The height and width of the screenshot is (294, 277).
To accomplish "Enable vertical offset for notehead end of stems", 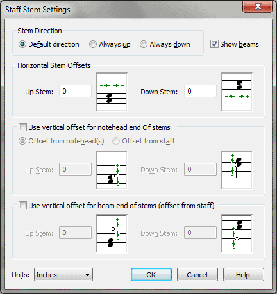I will (22, 127).
